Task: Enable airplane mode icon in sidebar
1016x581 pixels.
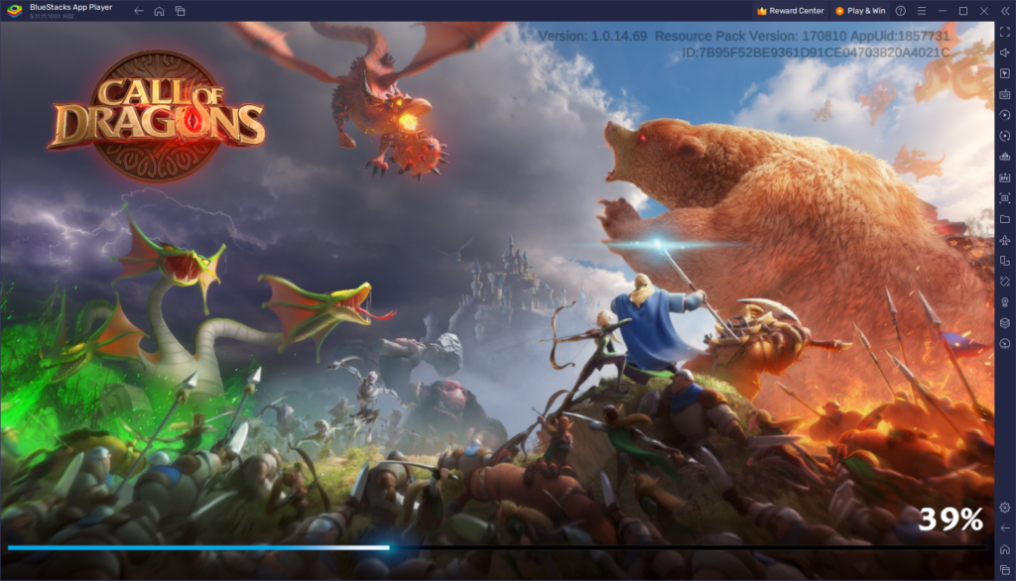Action: [x=1004, y=240]
